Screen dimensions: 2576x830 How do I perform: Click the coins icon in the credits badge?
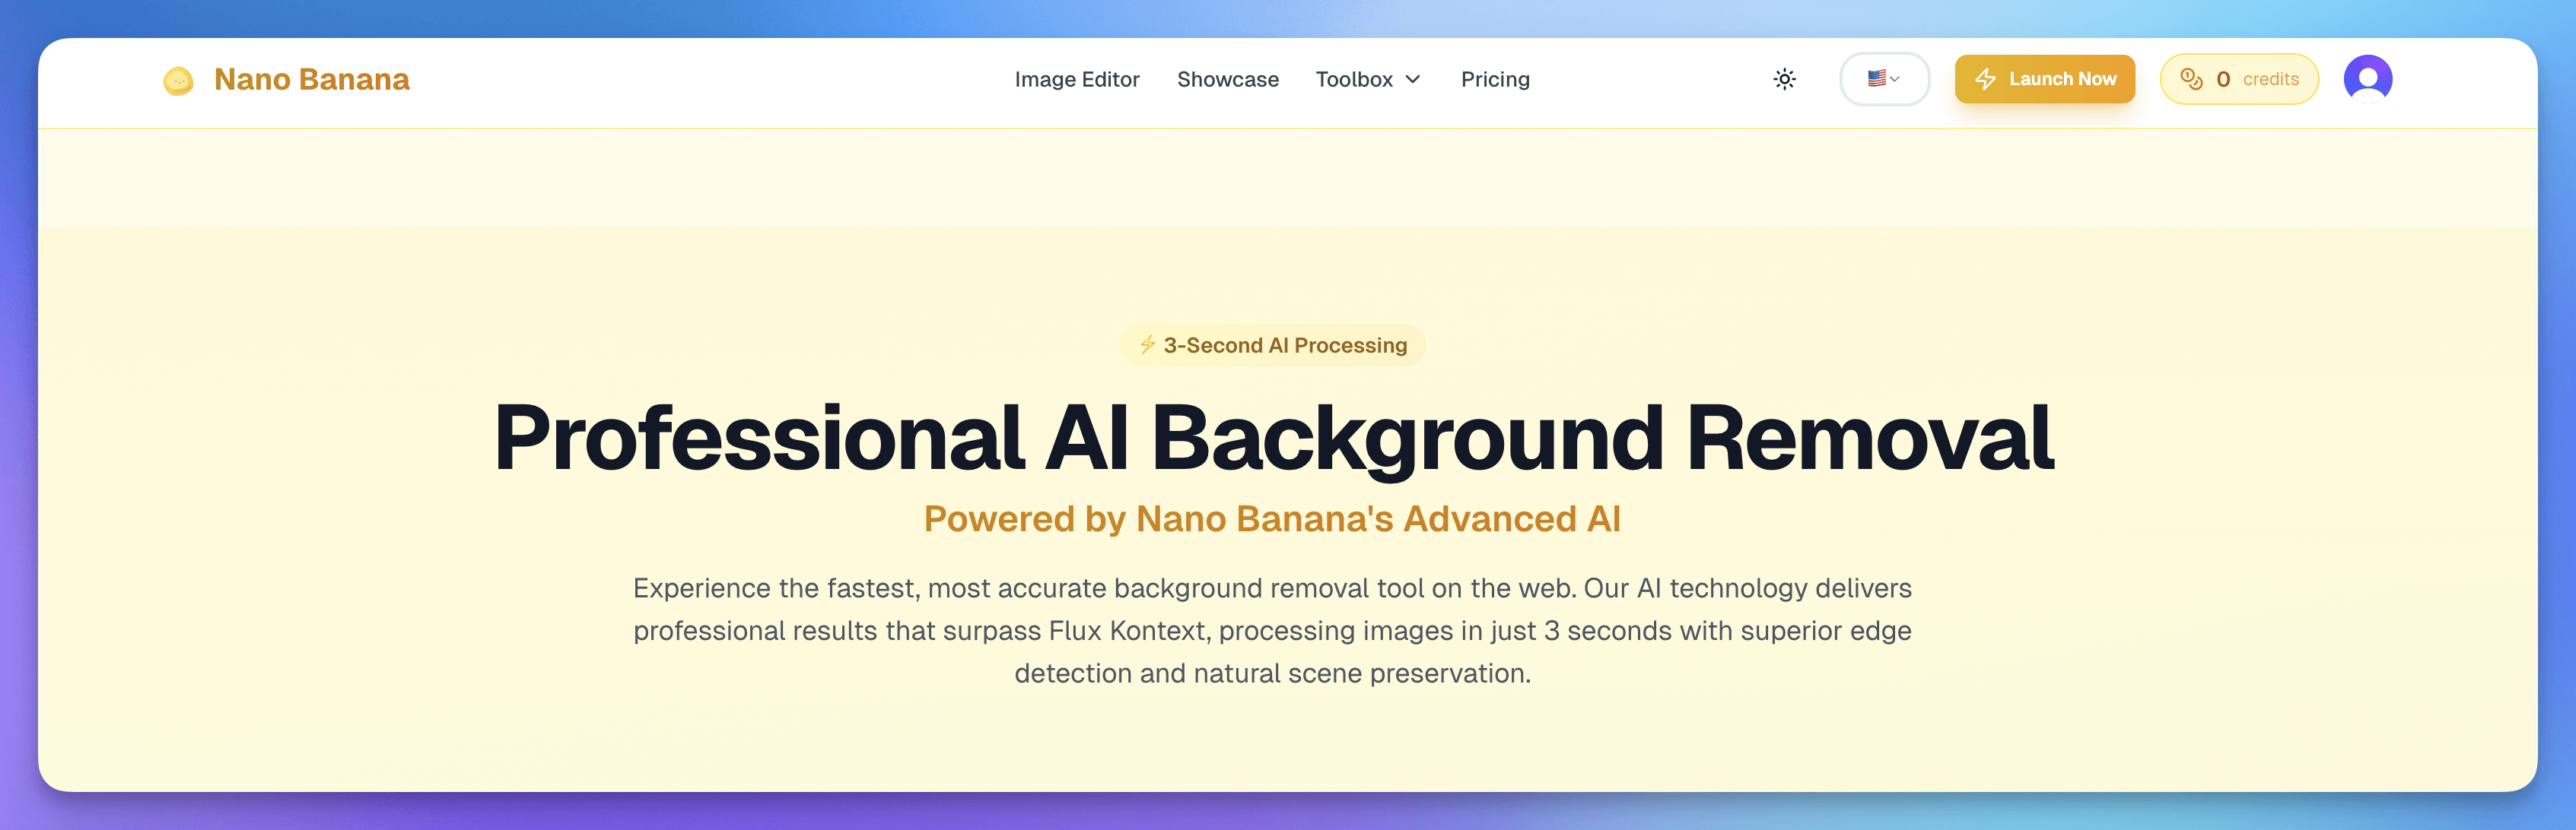point(2192,78)
